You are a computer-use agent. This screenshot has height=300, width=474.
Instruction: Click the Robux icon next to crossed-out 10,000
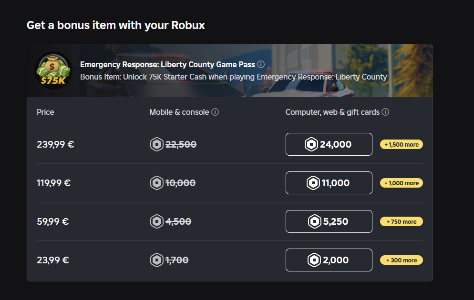coord(156,183)
